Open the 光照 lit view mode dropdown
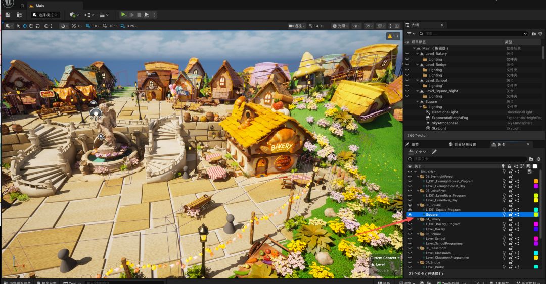The width and height of the screenshot is (546, 284). coord(340,26)
